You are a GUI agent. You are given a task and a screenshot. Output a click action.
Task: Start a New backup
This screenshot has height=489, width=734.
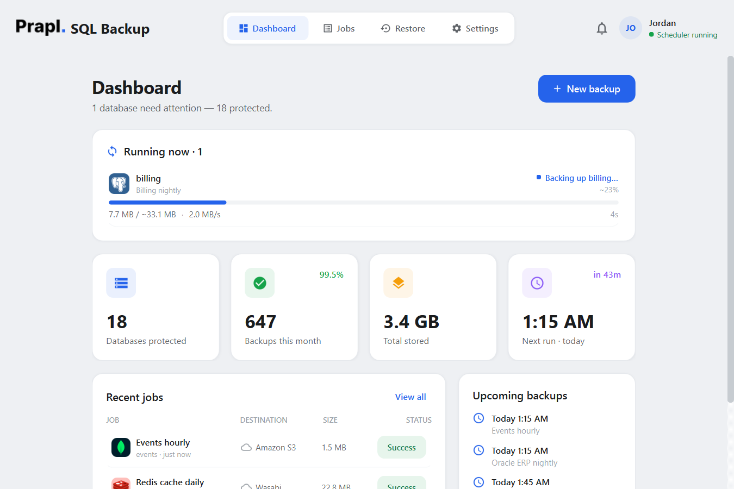tap(587, 89)
